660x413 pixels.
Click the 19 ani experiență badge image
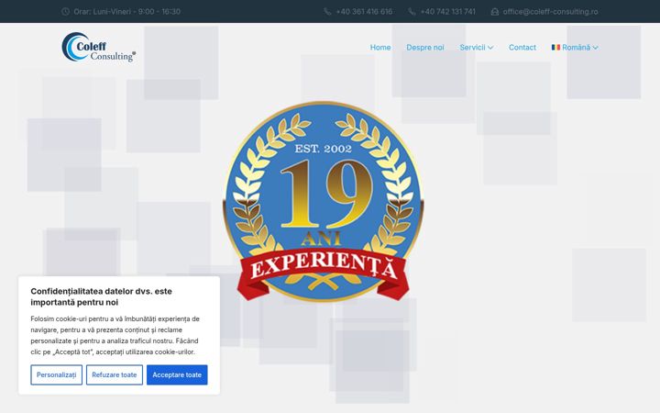coord(323,201)
